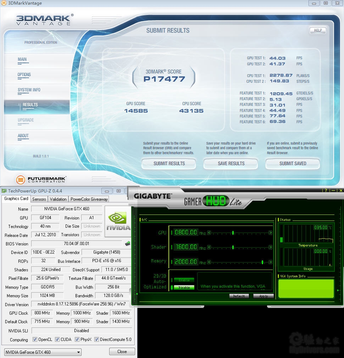Viewport: 344px width, 358px height.
Task: Toggle the CUDA checkbox
Action: point(57,340)
